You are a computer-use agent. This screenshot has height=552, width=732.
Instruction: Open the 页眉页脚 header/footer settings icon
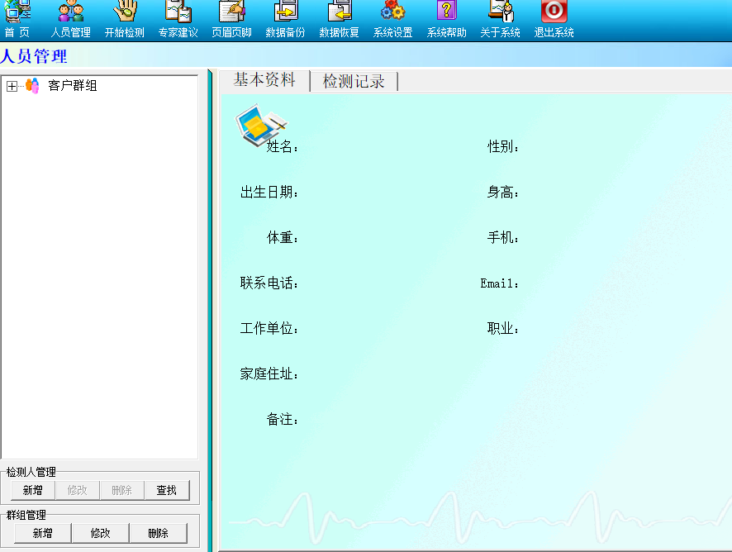pos(231,12)
